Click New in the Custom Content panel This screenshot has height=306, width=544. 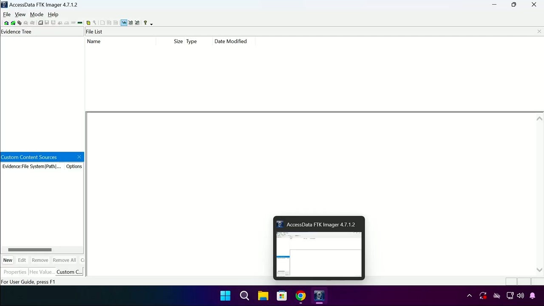[x=8, y=260]
